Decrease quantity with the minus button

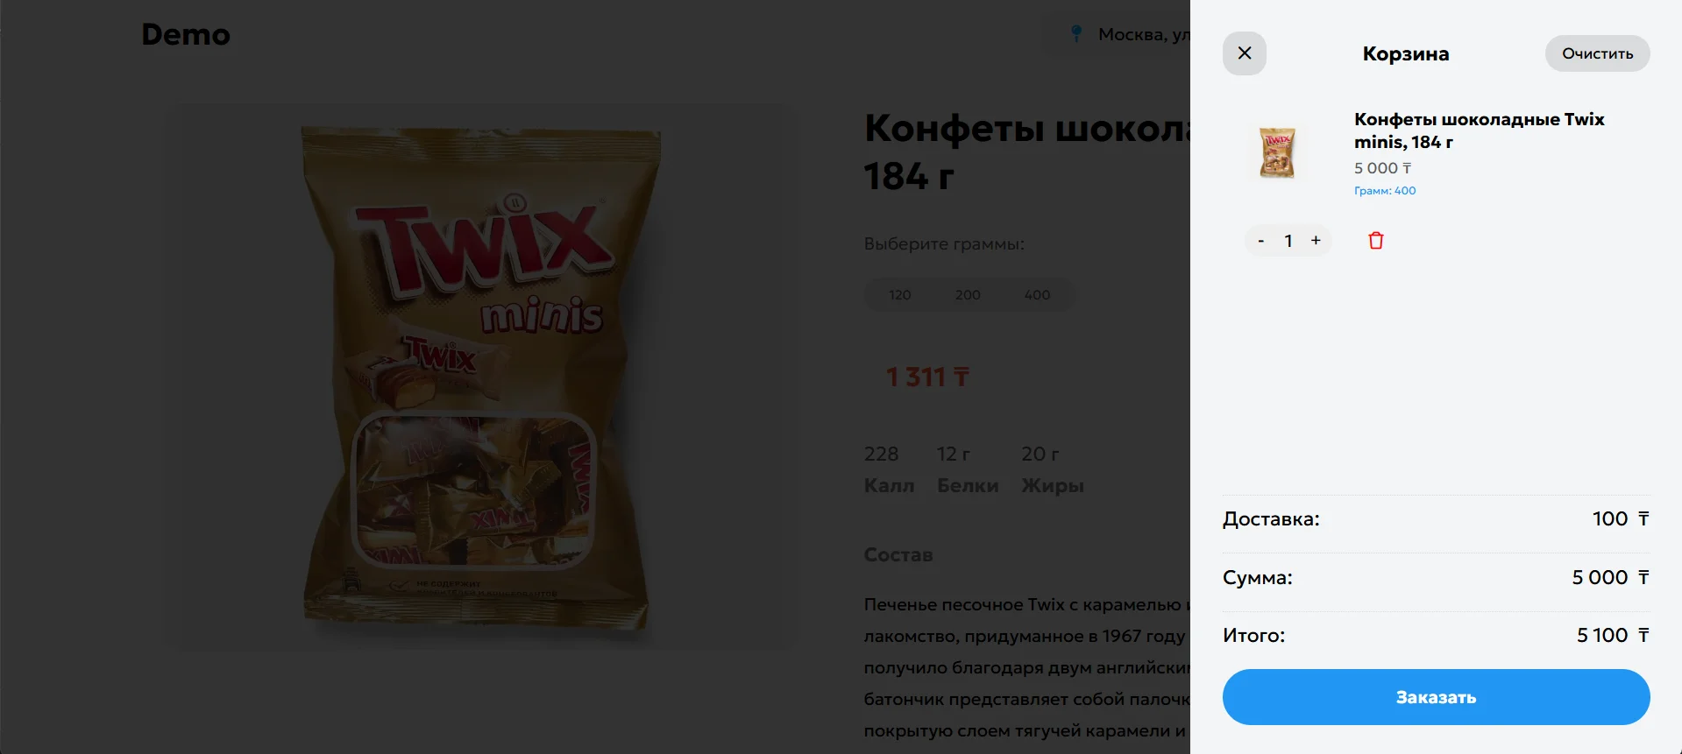point(1260,241)
